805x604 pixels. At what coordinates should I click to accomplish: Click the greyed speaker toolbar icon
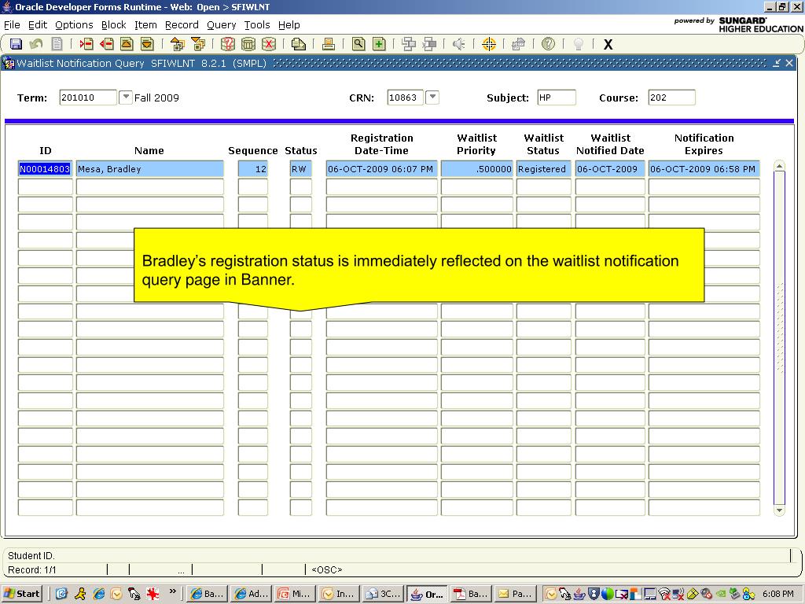click(x=458, y=44)
